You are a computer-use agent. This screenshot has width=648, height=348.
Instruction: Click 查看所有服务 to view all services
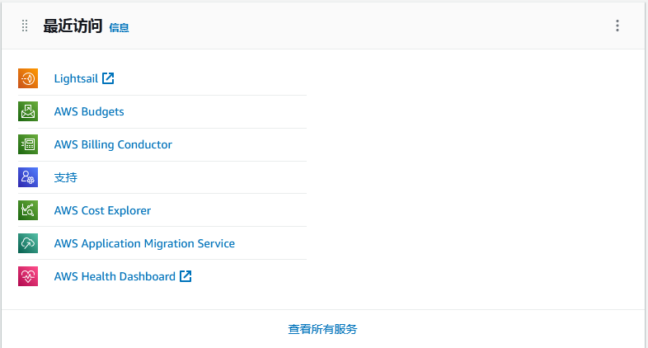(x=322, y=329)
